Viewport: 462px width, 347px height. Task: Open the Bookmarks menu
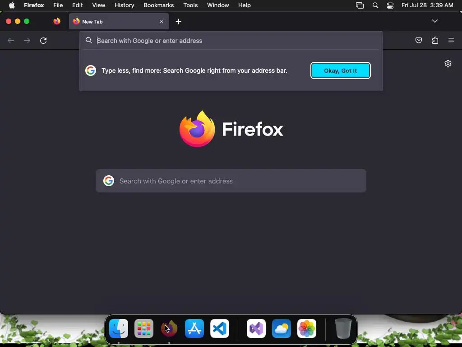tap(158, 5)
